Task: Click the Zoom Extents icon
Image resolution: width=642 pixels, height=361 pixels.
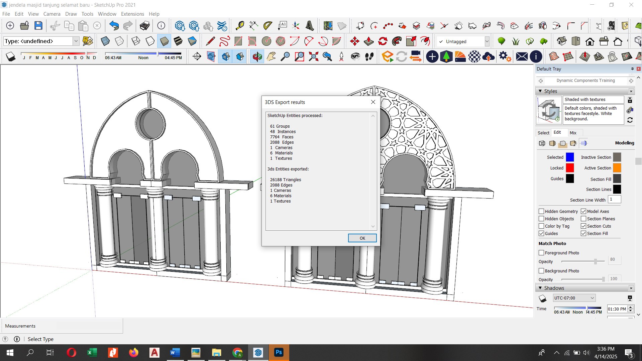Action: click(x=313, y=56)
